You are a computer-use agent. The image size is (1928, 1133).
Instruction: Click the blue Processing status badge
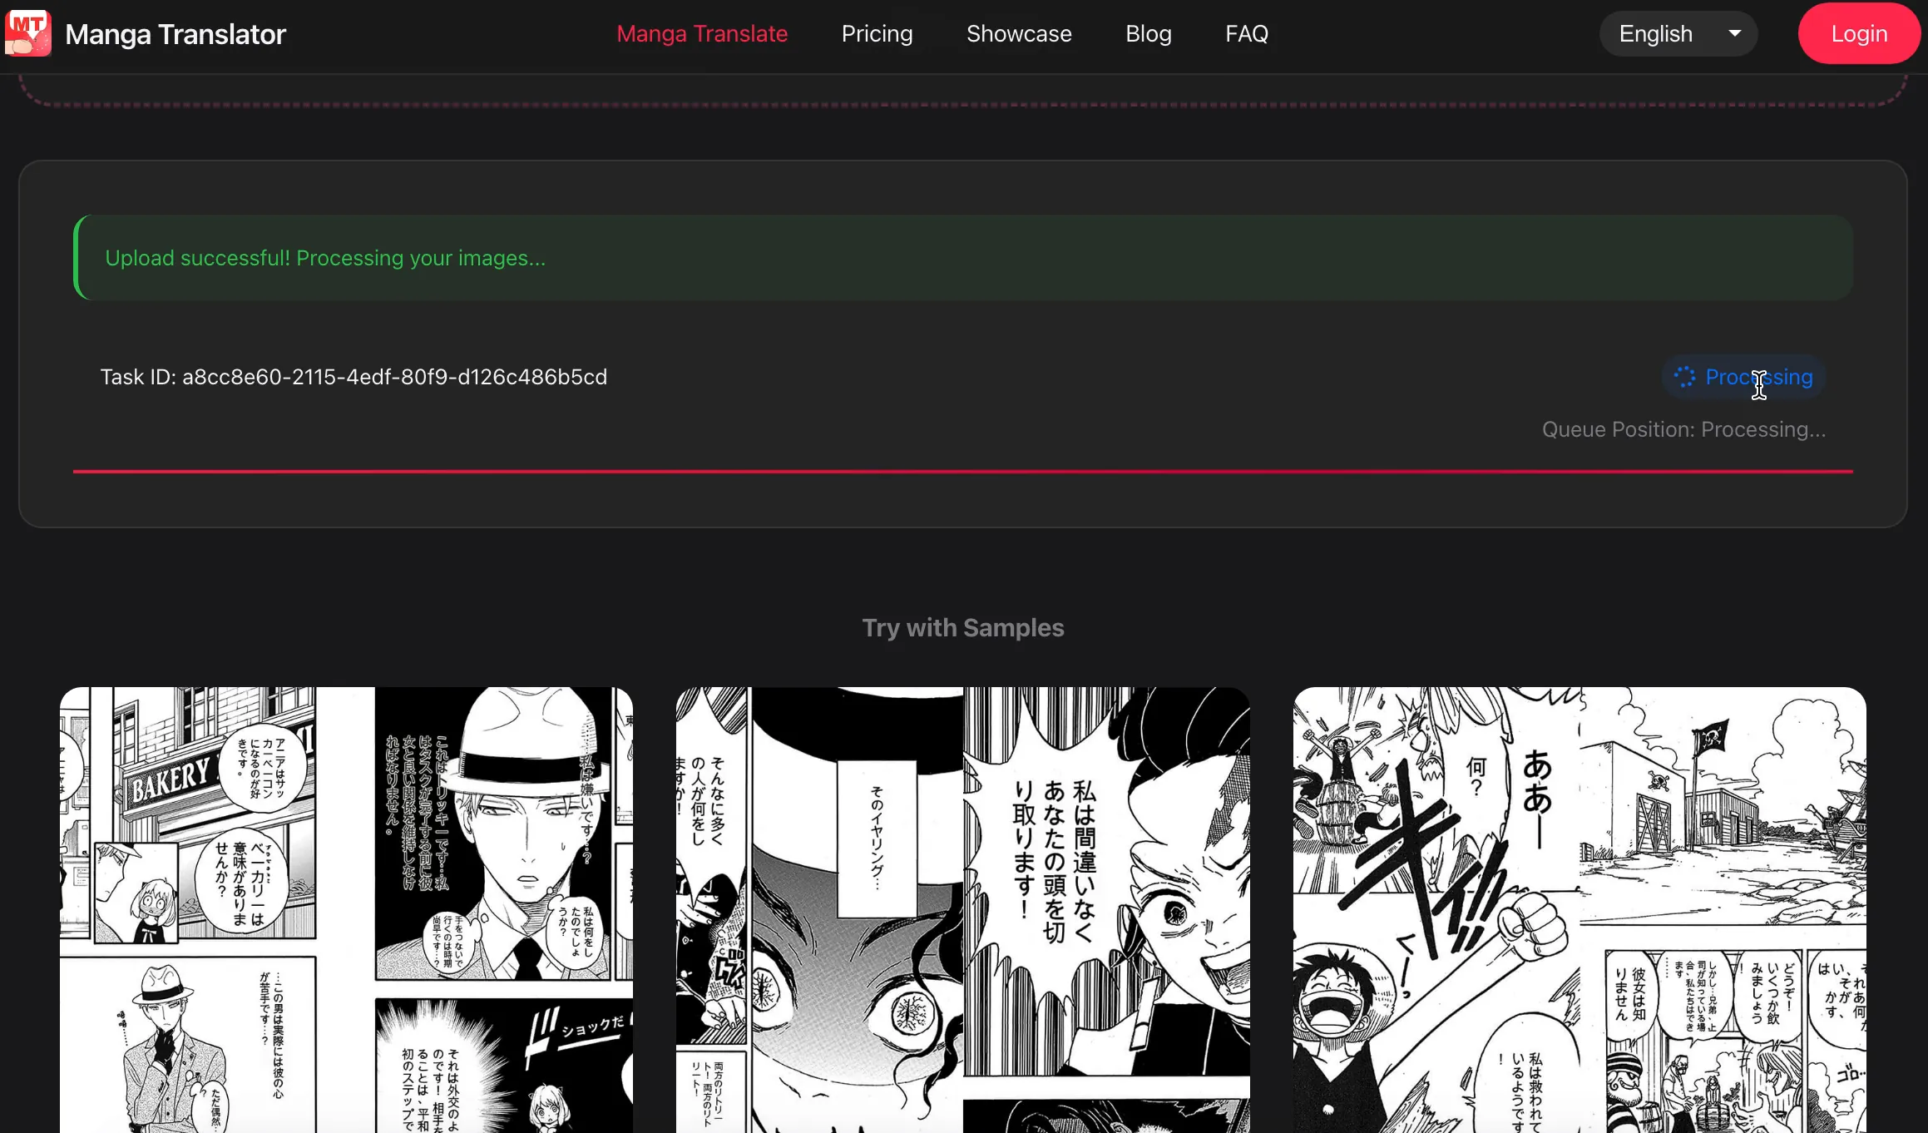coord(1743,377)
